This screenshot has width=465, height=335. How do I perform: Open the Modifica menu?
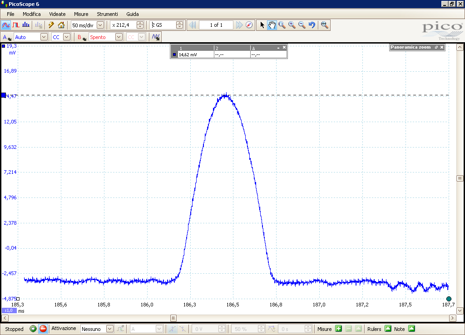pyautogui.click(x=32, y=14)
